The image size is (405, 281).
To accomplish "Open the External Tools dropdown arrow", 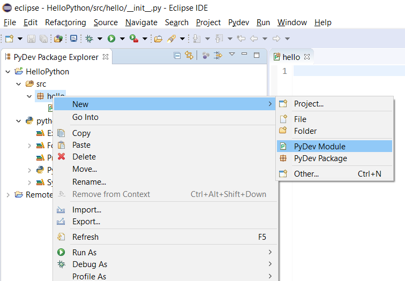I will click(145, 39).
